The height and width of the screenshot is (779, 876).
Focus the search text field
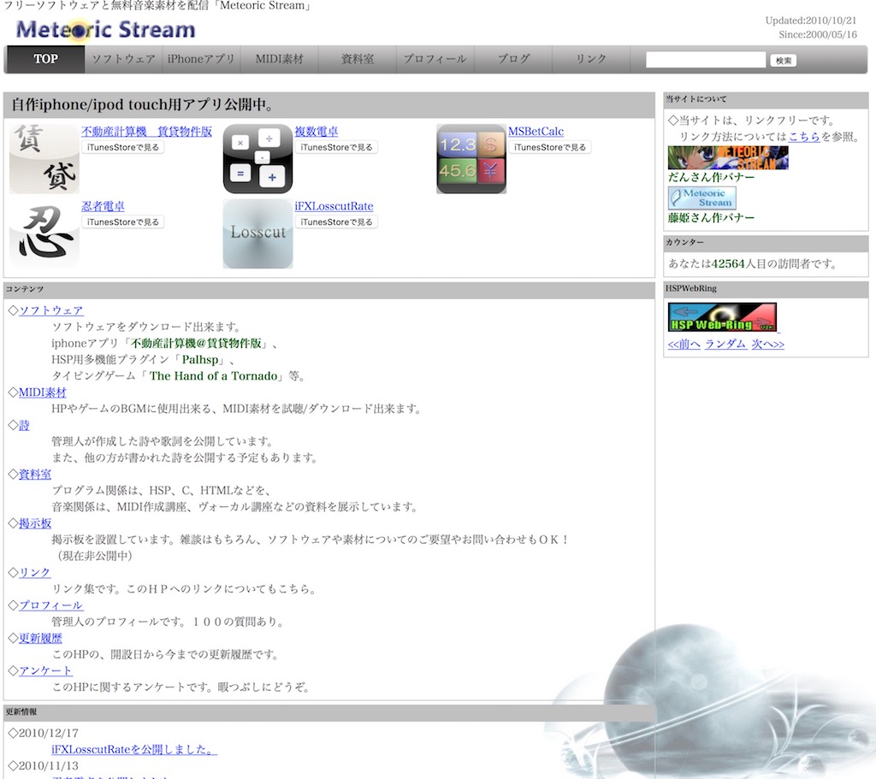click(x=706, y=60)
